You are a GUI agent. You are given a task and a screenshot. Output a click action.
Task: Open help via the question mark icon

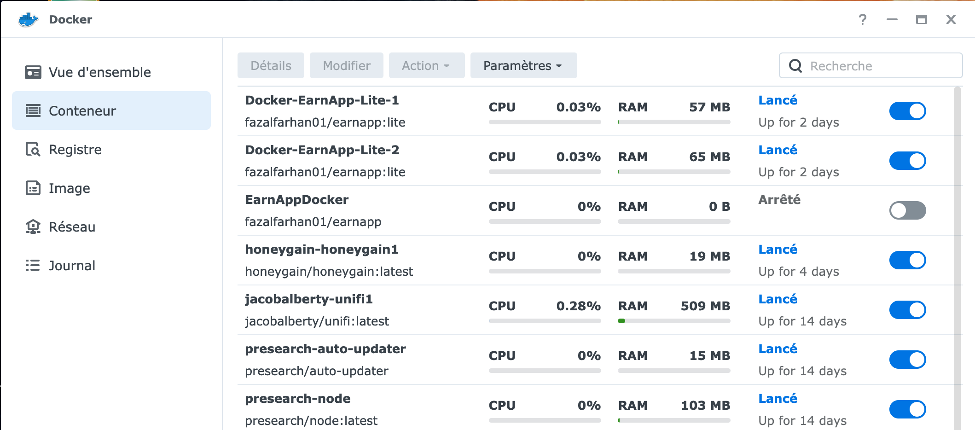pos(863,19)
